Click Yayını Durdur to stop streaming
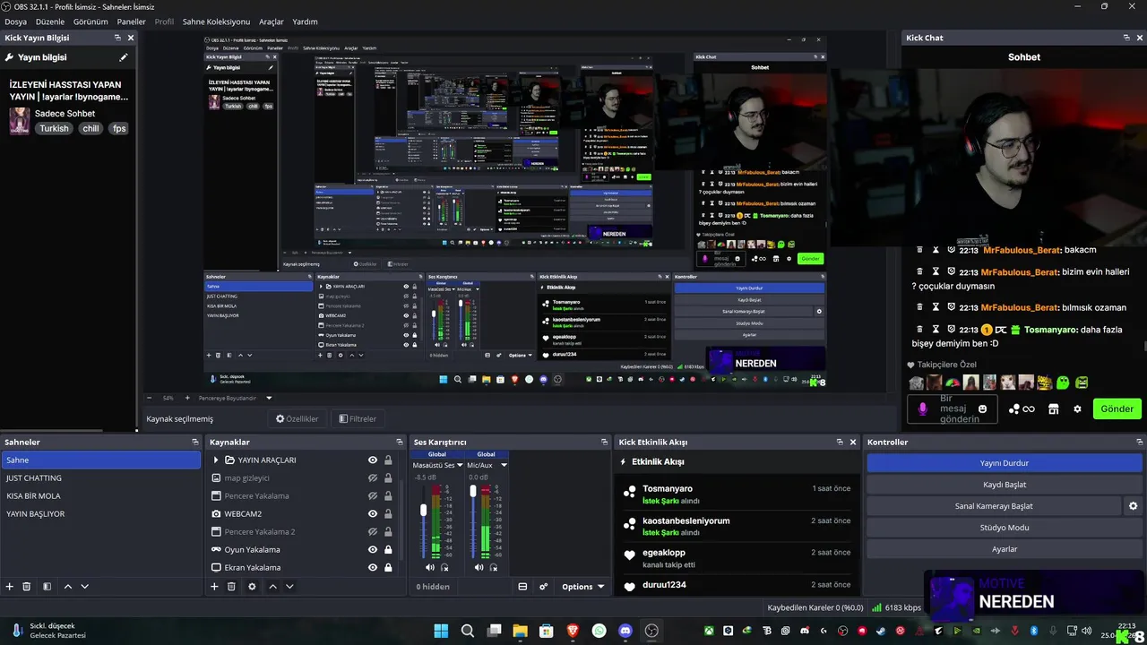The image size is (1147, 645). coord(1004,463)
